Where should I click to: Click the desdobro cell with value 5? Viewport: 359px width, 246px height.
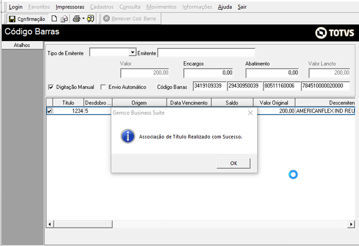(98, 111)
